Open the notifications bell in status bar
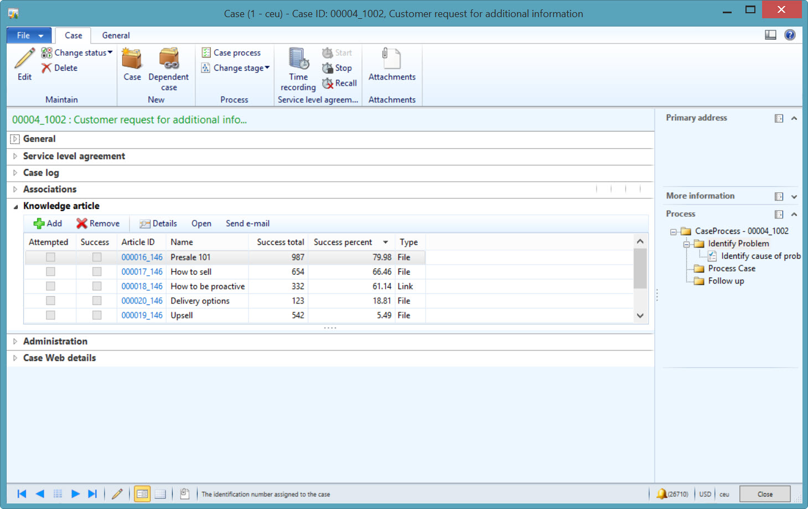The width and height of the screenshot is (808, 509). pyautogui.click(x=661, y=494)
